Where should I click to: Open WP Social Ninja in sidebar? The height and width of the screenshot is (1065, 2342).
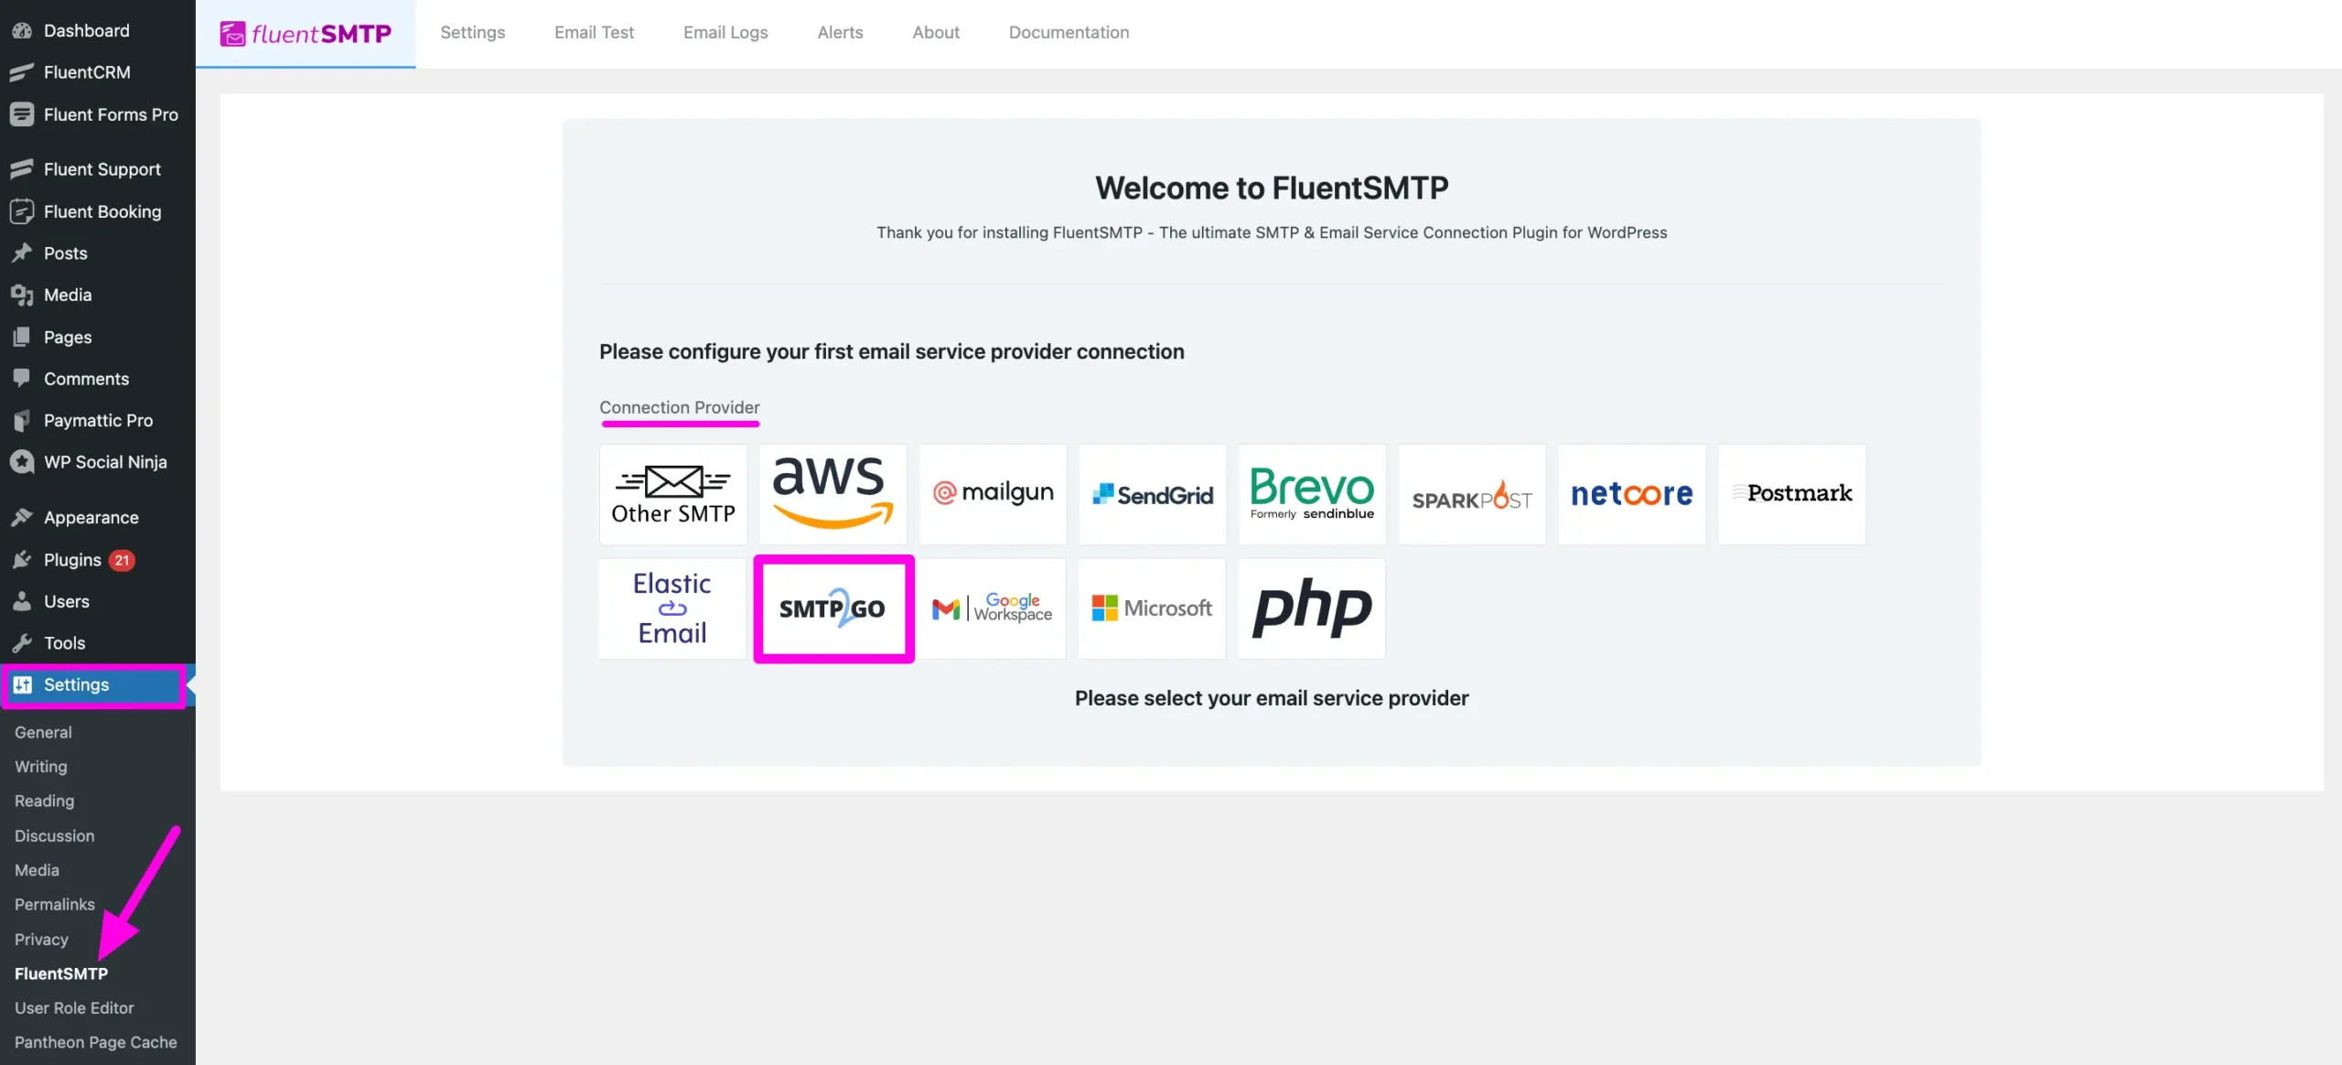(98, 462)
